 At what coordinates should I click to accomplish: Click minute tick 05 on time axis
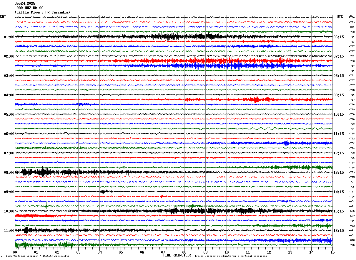pyautogui.click(x=121, y=252)
